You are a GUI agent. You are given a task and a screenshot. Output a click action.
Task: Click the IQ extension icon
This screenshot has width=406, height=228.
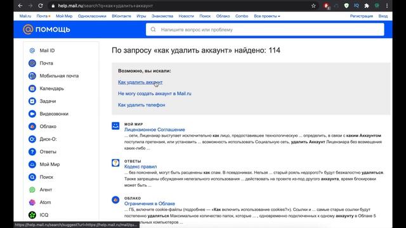point(357,6)
